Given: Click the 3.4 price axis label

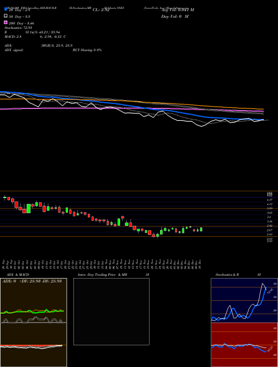Looking at the screenshot, I should 269,217.
